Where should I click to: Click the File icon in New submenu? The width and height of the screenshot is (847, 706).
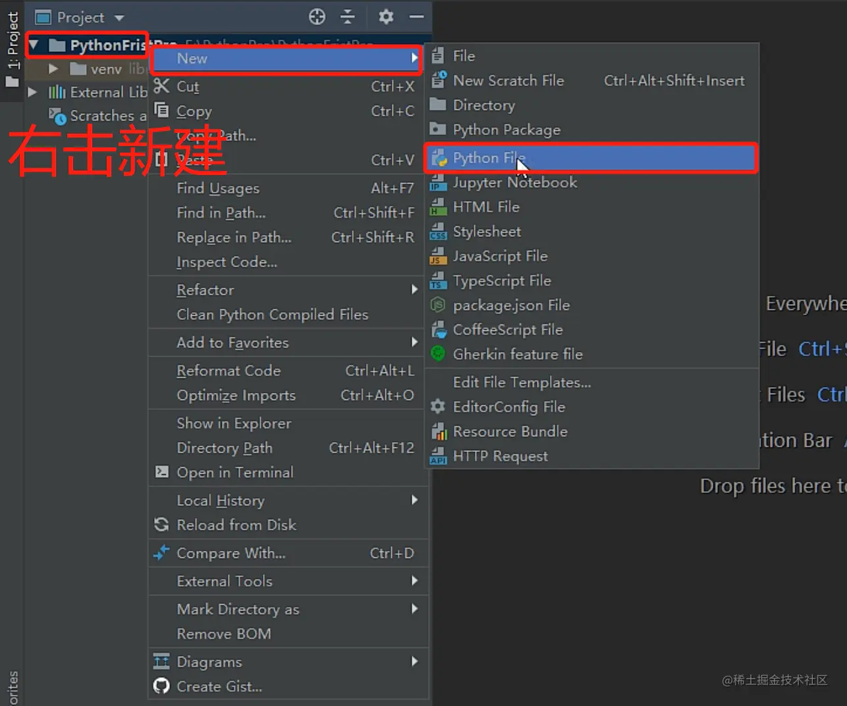click(x=438, y=56)
